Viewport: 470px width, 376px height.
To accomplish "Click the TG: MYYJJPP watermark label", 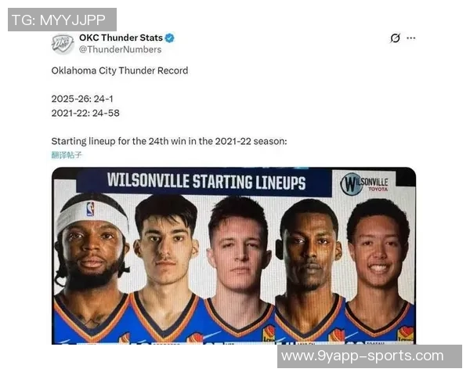I will pyautogui.click(x=62, y=20).
